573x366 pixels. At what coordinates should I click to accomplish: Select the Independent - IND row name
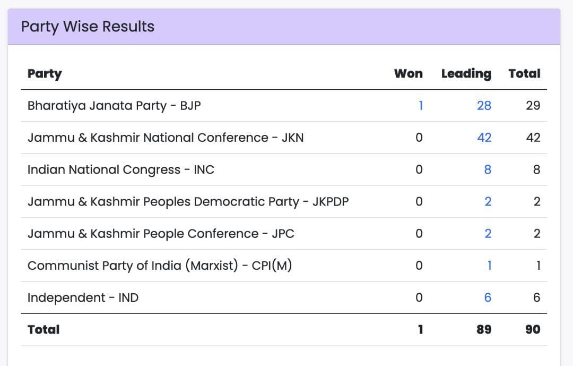[83, 297]
